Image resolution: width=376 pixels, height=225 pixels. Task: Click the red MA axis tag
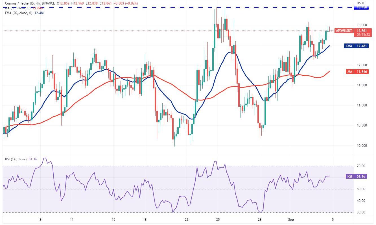[349, 72]
